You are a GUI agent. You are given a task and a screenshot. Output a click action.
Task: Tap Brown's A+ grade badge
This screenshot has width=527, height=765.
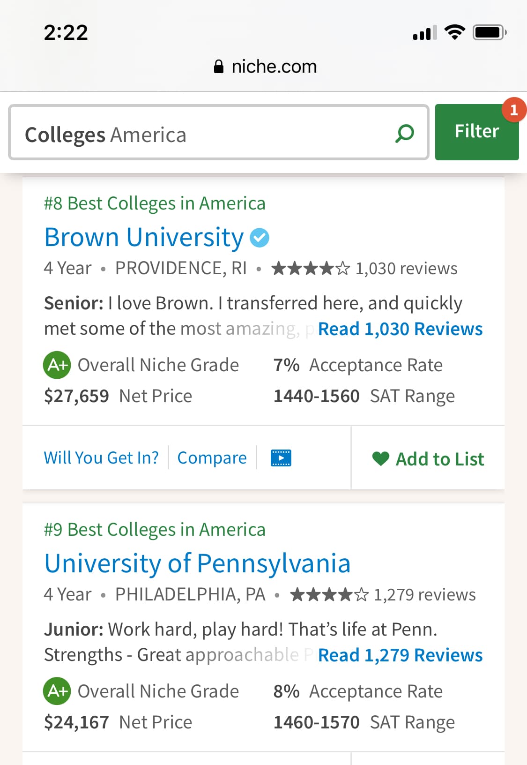(x=57, y=365)
